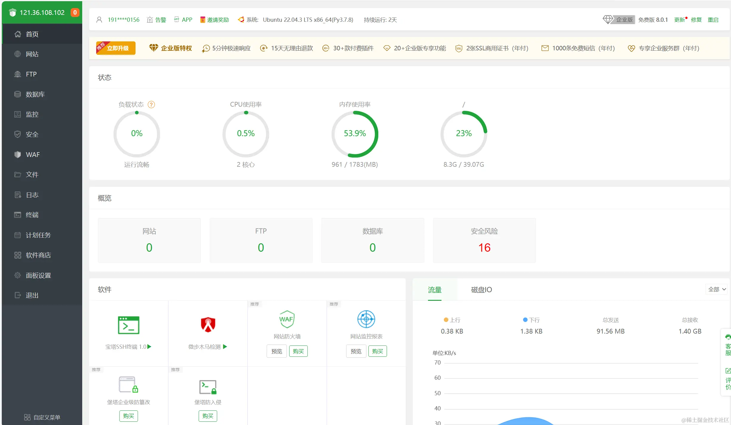Open the 全部 network interface dropdown
The width and height of the screenshot is (731, 425).
coord(716,289)
